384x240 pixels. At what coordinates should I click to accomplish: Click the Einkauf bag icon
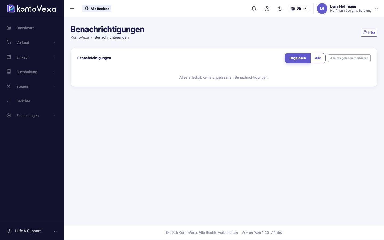(9, 57)
